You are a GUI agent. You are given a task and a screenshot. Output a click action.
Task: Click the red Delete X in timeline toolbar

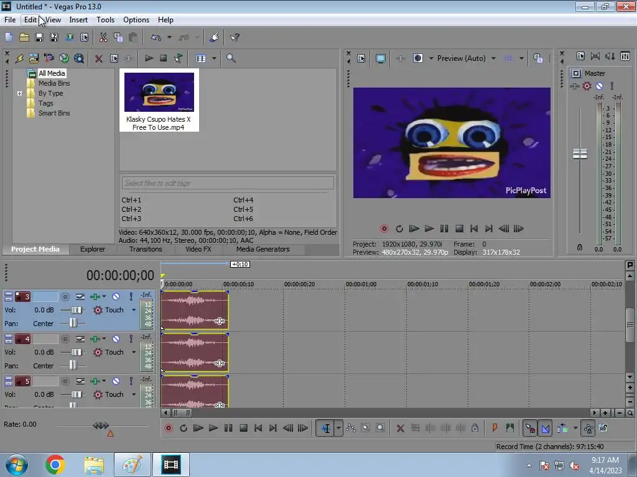click(x=400, y=428)
